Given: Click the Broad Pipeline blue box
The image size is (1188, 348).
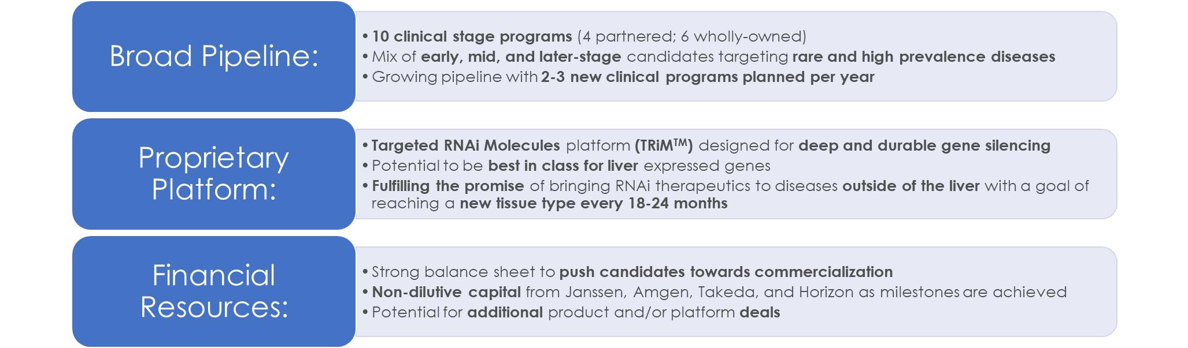Looking at the screenshot, I should 213,57.
